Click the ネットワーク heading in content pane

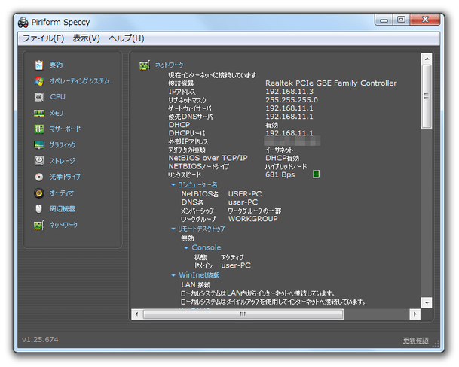coord(170,65)
